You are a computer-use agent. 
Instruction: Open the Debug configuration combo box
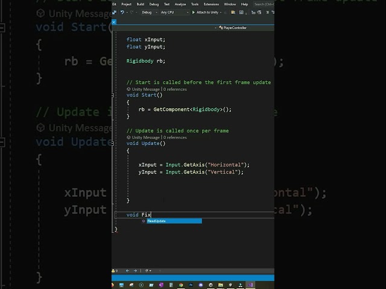click(x=149, y=12)
